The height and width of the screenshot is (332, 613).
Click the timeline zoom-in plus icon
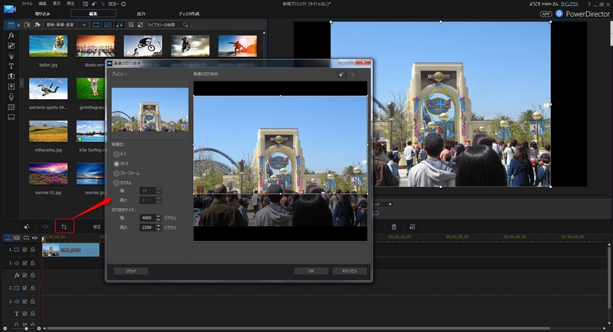[x=39, y=328]
